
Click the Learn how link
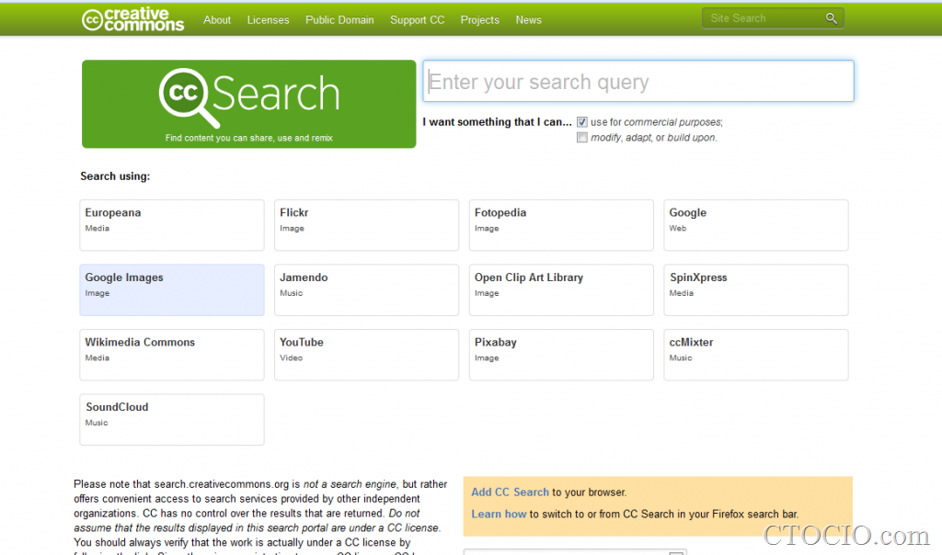499,515
